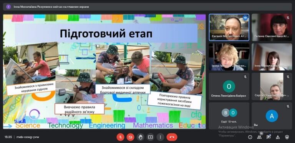
Task: Click the presenter notification banner at top
Action: click(147, 7)
